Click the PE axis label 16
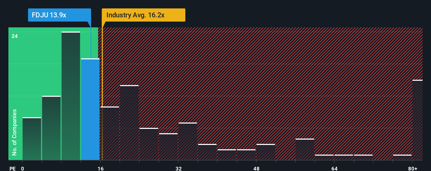Viewport: 431px width, 171px height. 101,168
